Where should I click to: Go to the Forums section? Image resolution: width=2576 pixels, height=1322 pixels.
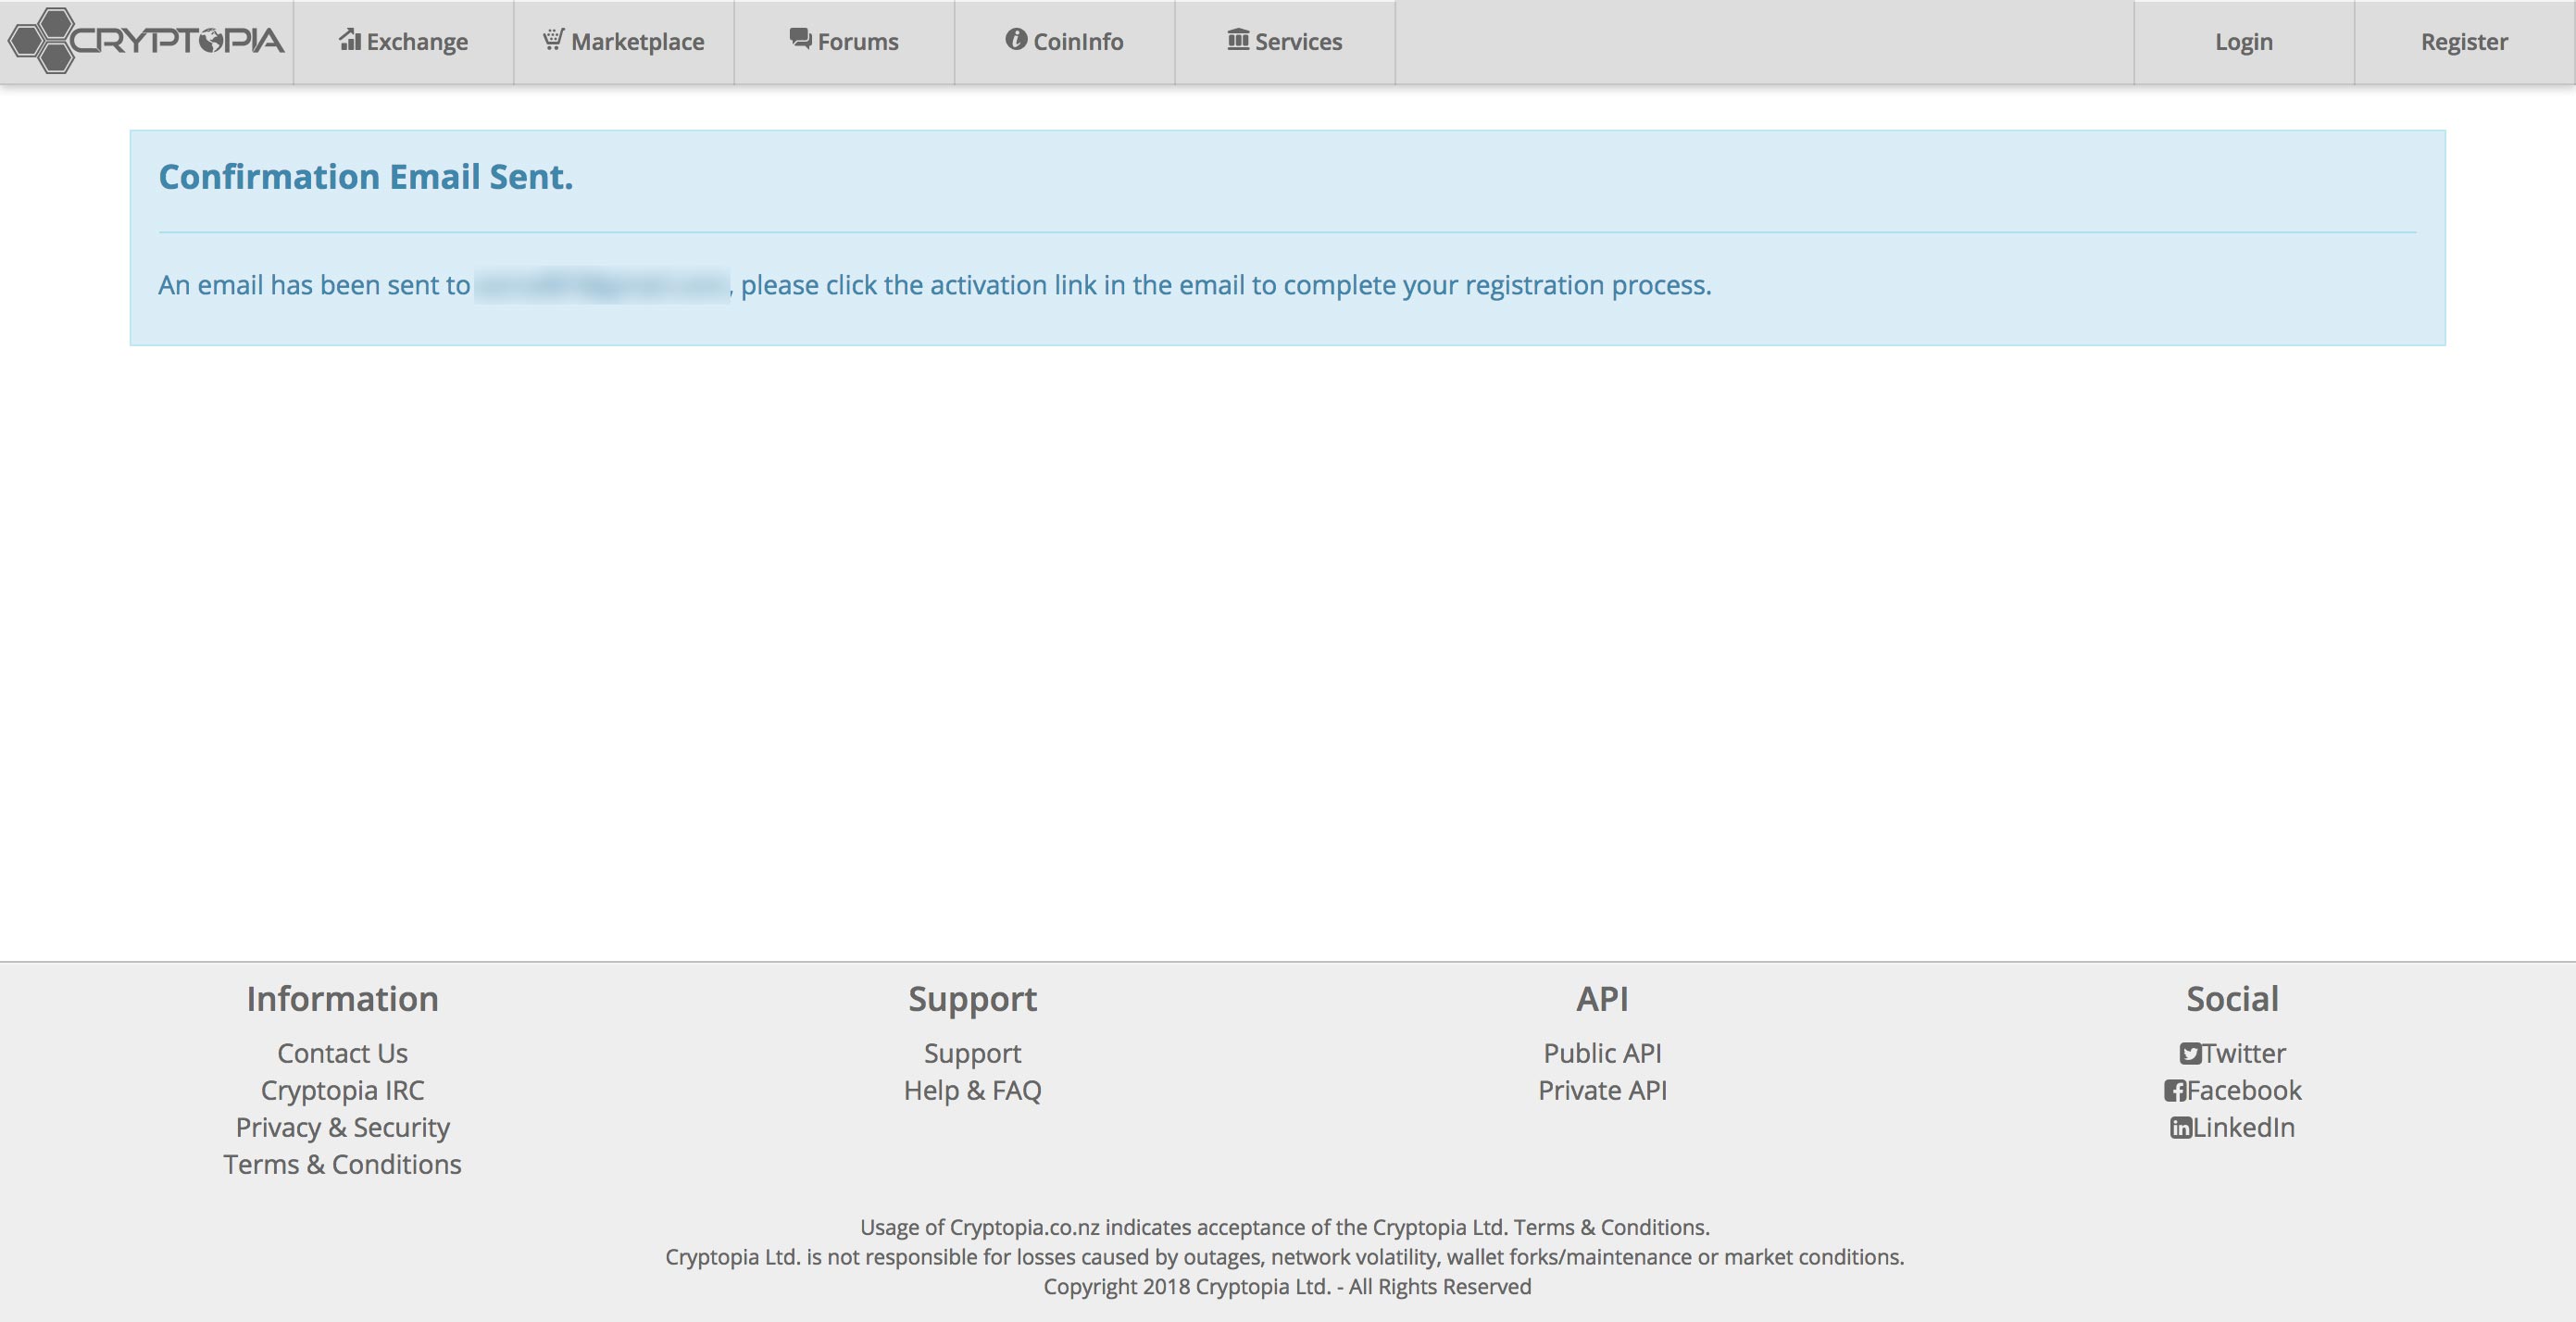[x=845, y=42]
